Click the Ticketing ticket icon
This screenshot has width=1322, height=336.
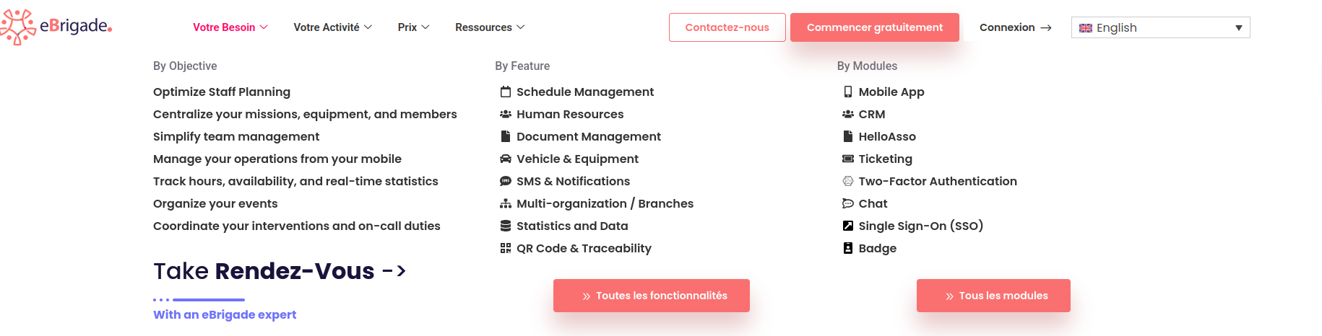click(x=848, y=159)
